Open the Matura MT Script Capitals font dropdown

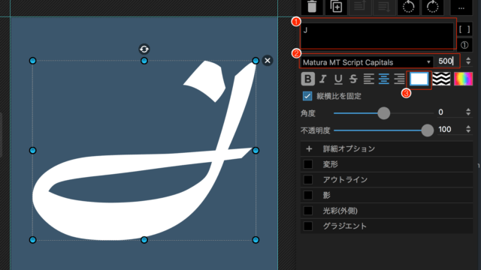[367, 62]
